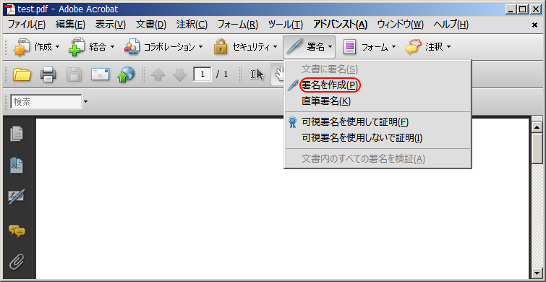Click the open folder icon
Image resolution: width=546 pixels, height=282 pixels.
point(22,74)
